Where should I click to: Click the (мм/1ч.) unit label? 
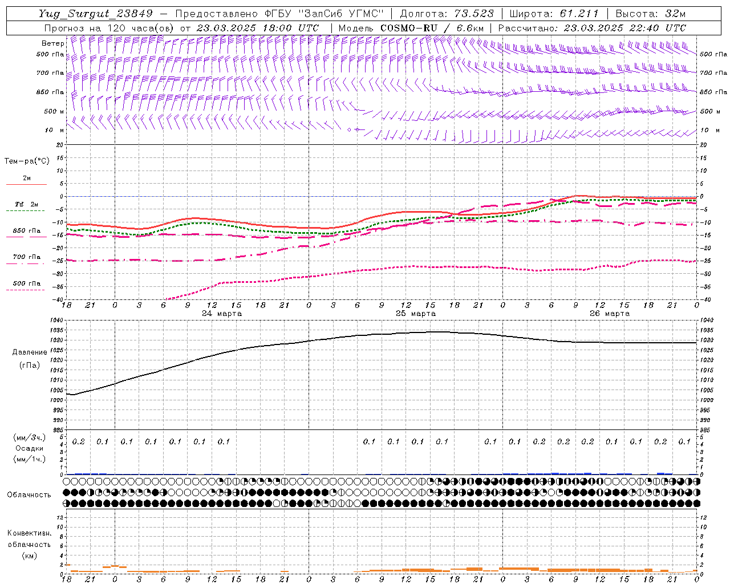pos(30,459)
